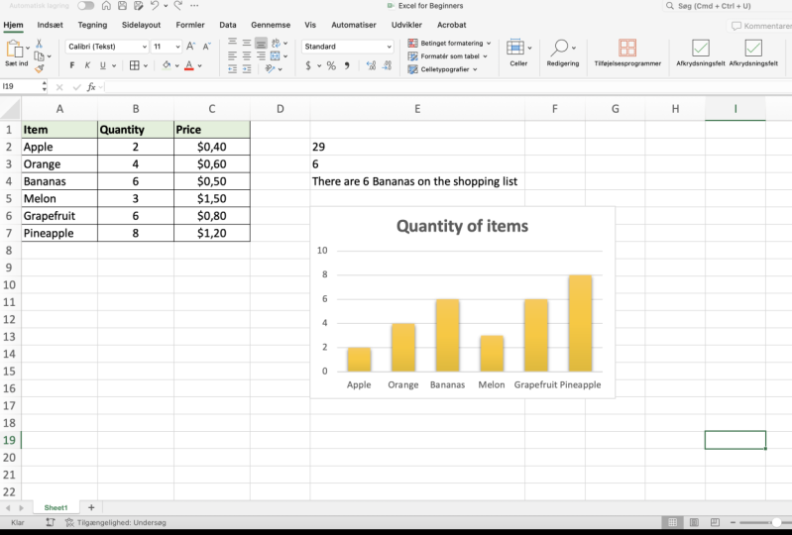
Task: Open the Indsæt ribbon tab
Action: tap(50, 25)
